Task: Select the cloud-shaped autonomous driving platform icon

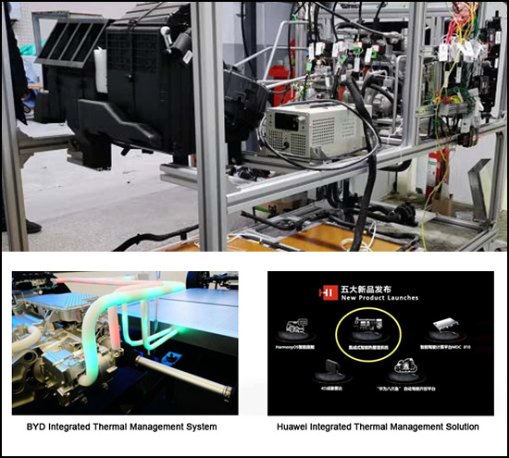Action: [404, 366]
